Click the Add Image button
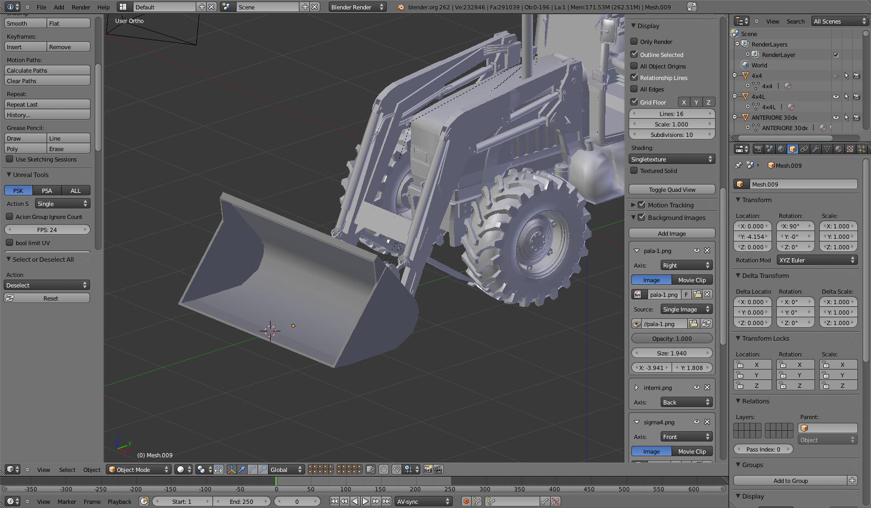 [672, 233]
